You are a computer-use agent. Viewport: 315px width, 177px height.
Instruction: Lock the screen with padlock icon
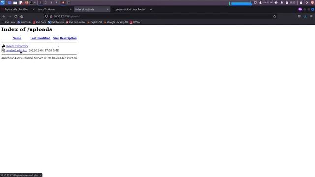(301, 3)
